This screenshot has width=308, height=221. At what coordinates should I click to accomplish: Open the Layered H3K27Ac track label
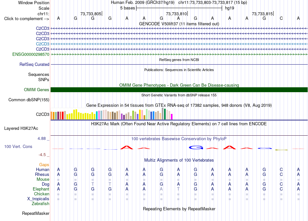pyautogui.click(x=21, y=129)
